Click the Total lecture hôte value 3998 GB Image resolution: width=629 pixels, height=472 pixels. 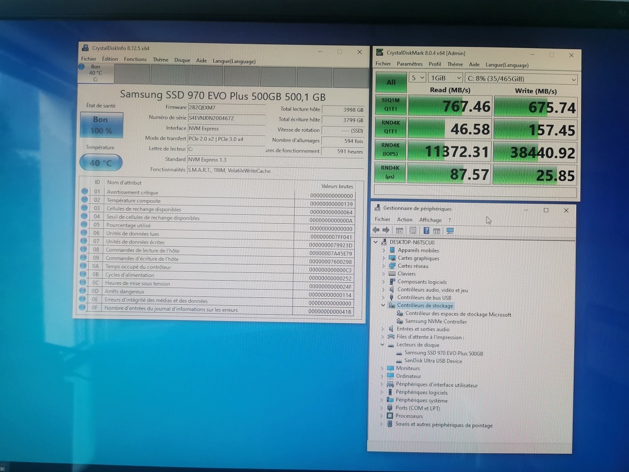[343, 110]
